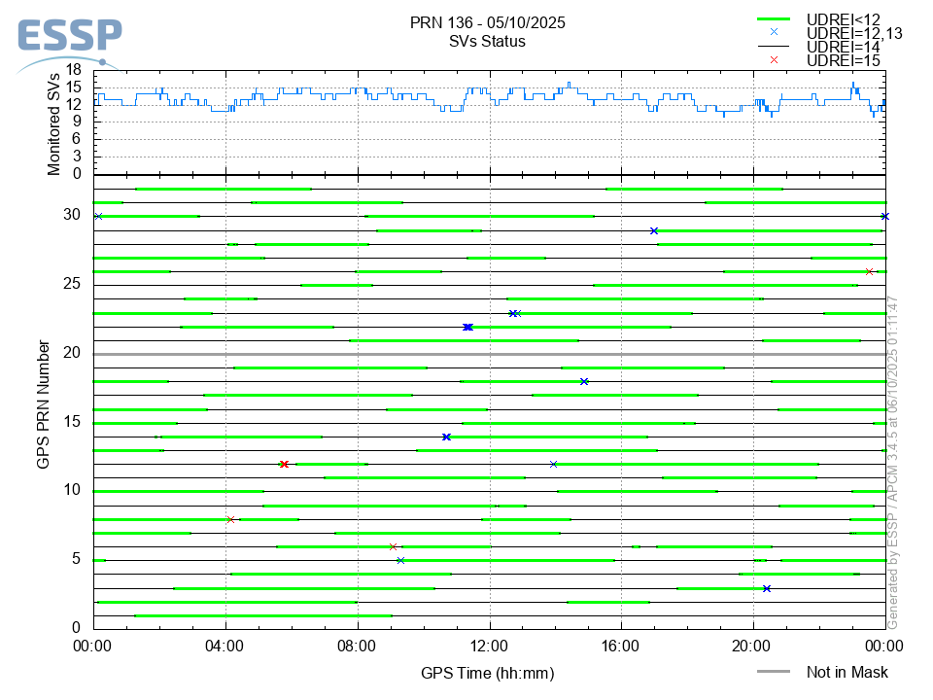The image size is (933, 700).
Task: Click the GPS PRN Number axis label
Action: coord(44,404)
